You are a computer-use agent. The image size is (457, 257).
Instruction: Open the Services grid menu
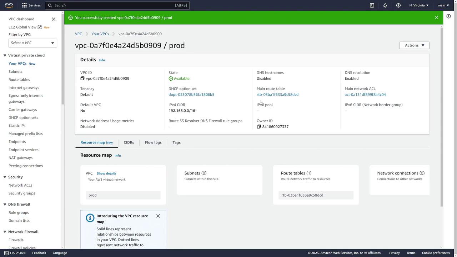click(31, 5)
